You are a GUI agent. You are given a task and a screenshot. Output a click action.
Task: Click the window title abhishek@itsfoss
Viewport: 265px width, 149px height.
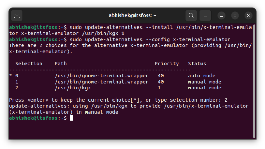coord(132,15)
